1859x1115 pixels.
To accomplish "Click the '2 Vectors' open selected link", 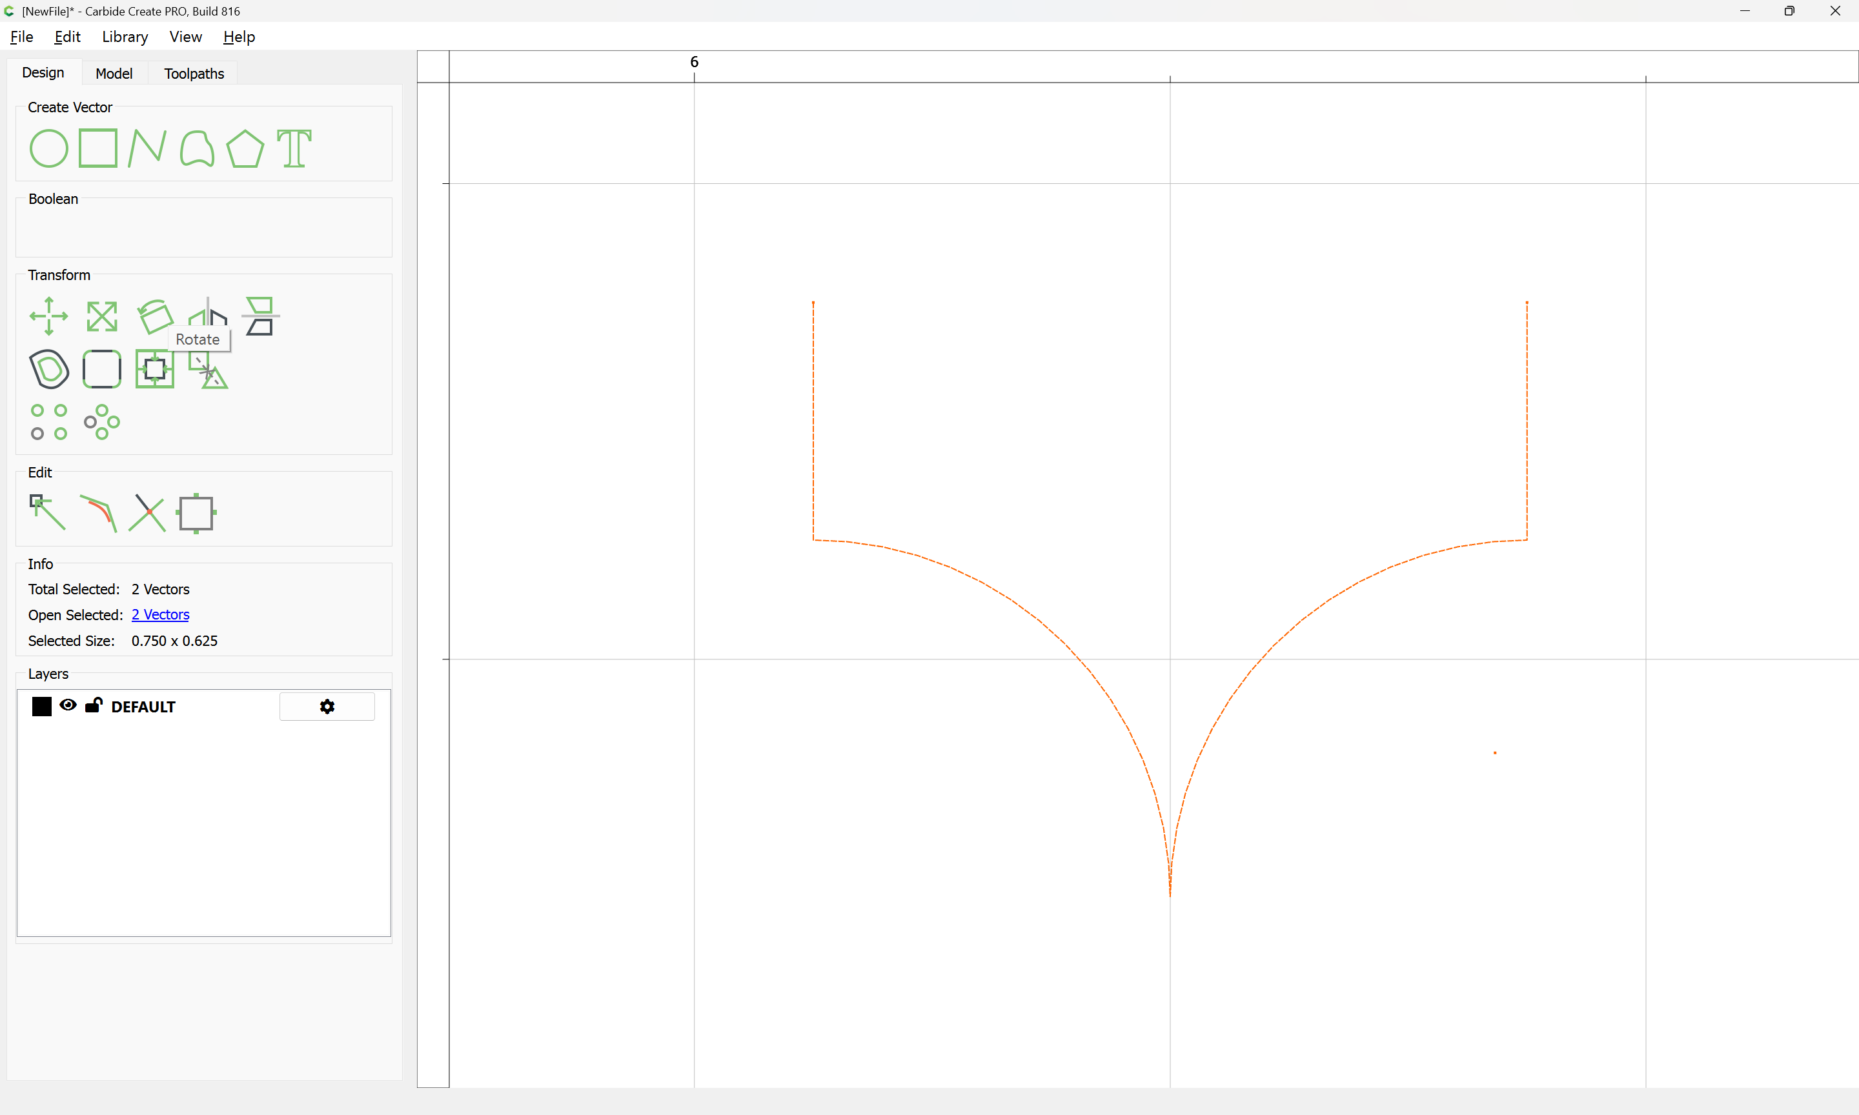I will click(160, 614).
